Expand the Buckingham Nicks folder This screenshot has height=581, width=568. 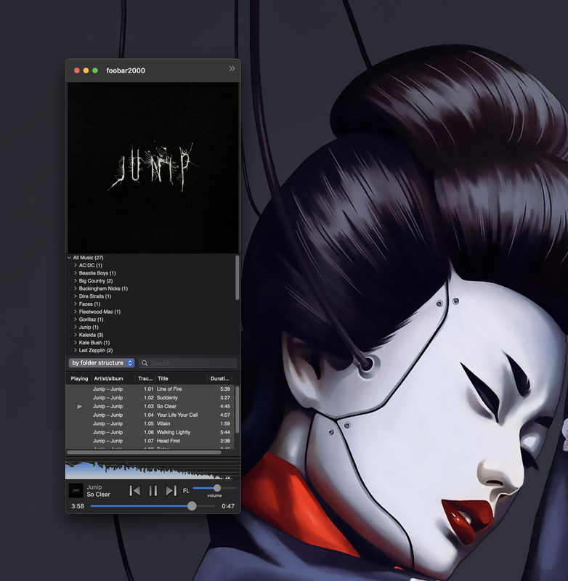(x=76, y=288)
